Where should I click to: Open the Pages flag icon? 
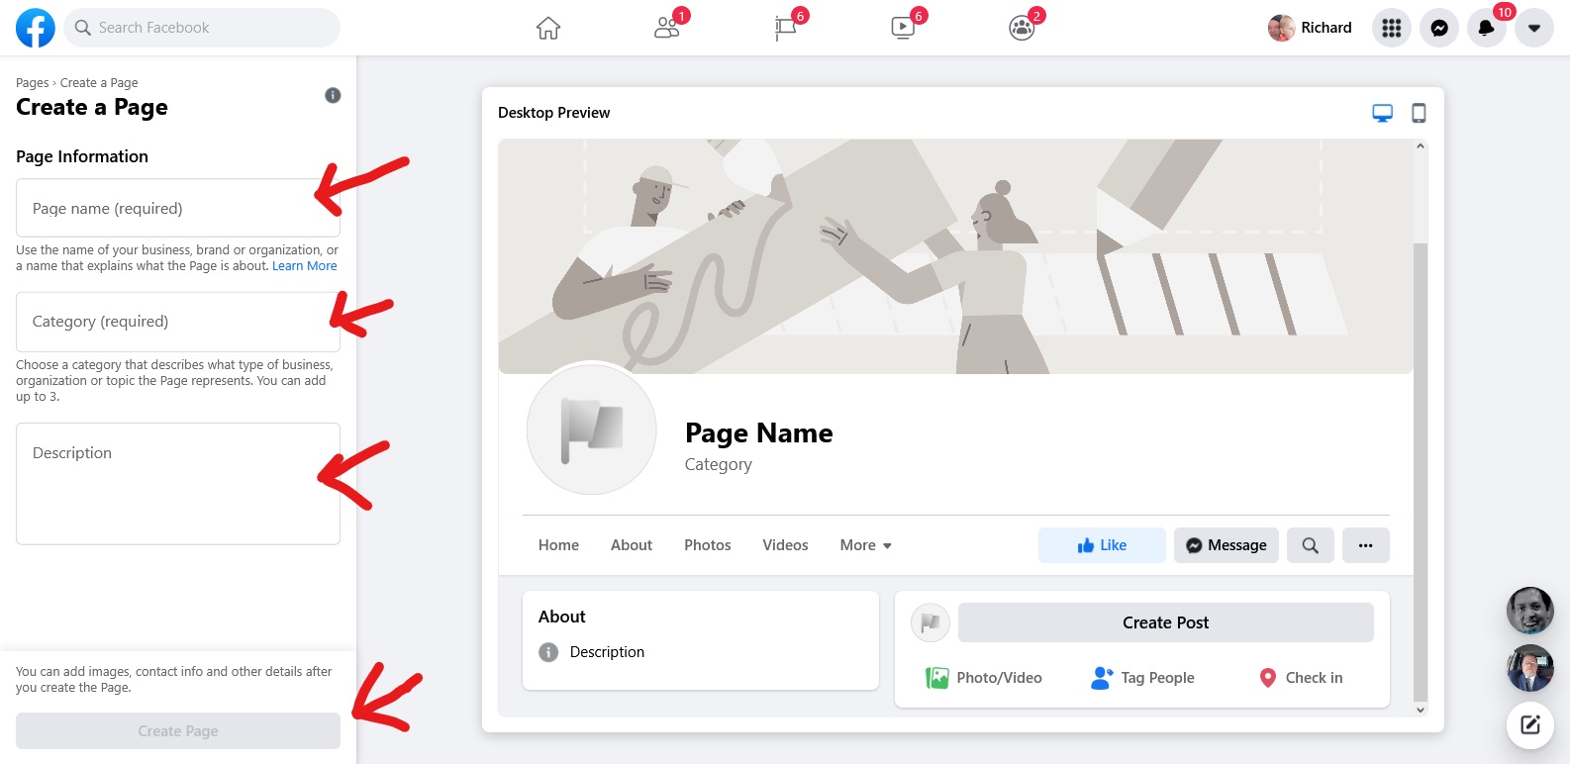click(785, 28)
